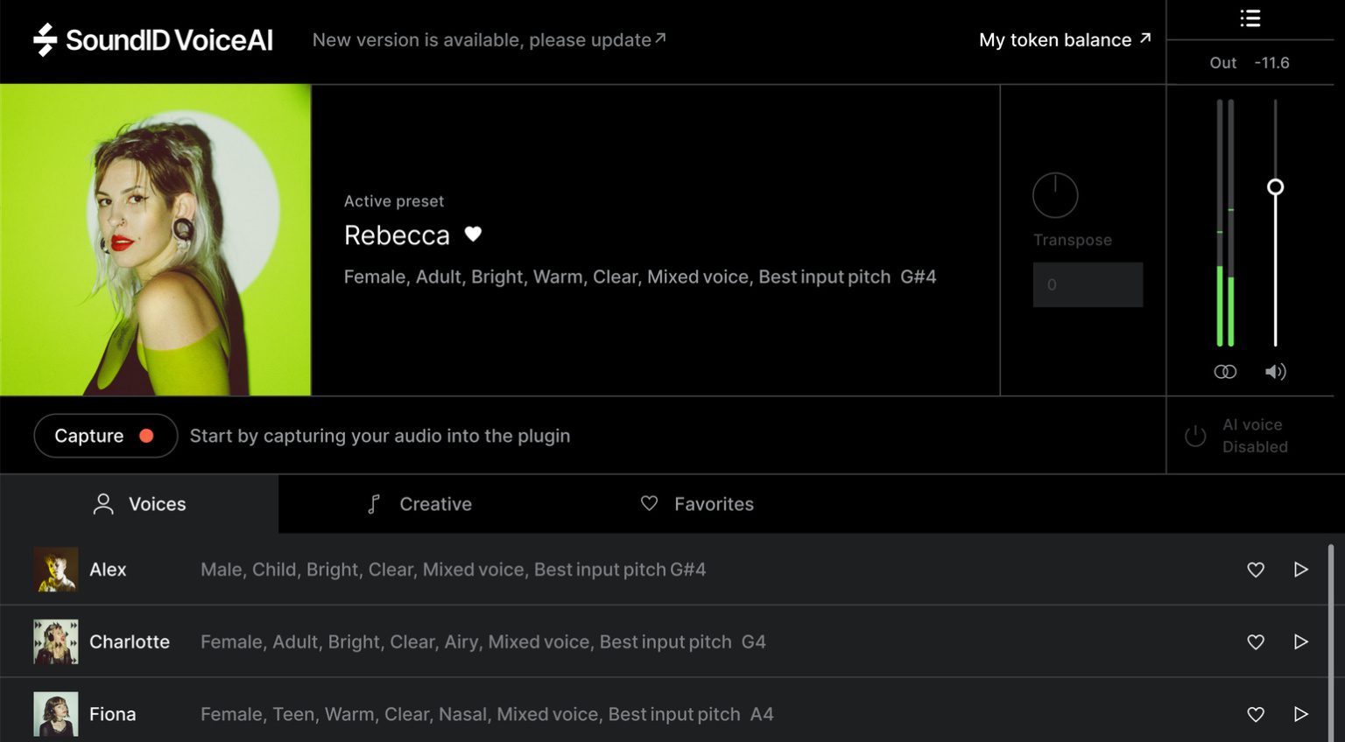
Task: Select the Voices tab
Action: point(140,504)
